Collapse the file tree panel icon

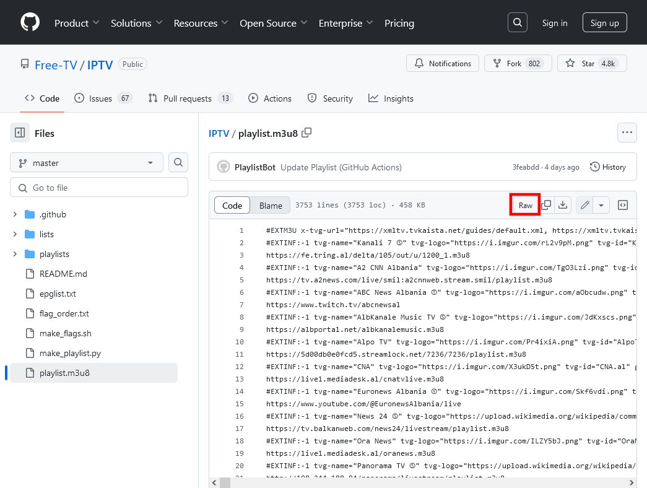(x=20, y=133)
